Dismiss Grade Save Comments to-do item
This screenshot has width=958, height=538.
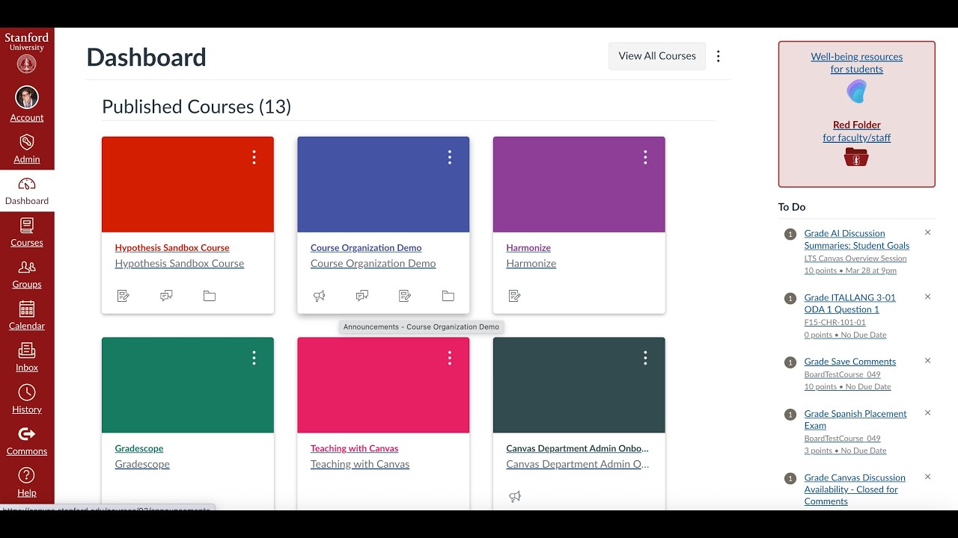927,360
